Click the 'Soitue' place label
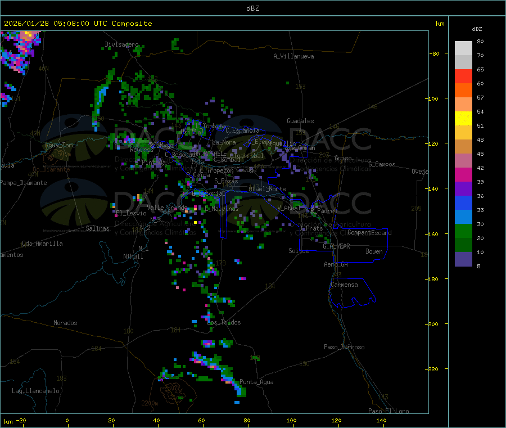 point(299,251)
